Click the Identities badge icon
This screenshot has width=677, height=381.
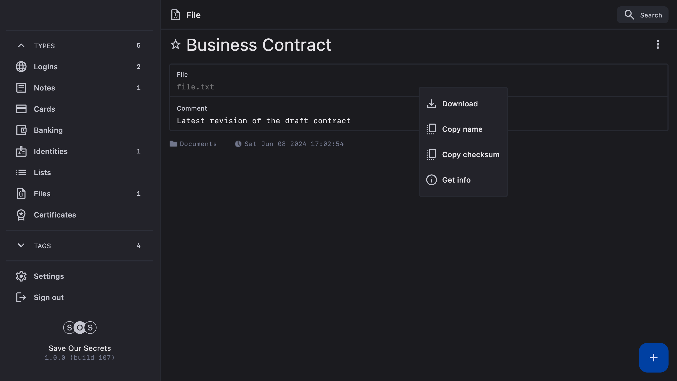click(x=21, y=151)
